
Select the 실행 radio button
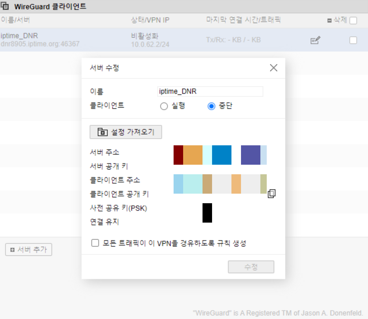(164, 106)
